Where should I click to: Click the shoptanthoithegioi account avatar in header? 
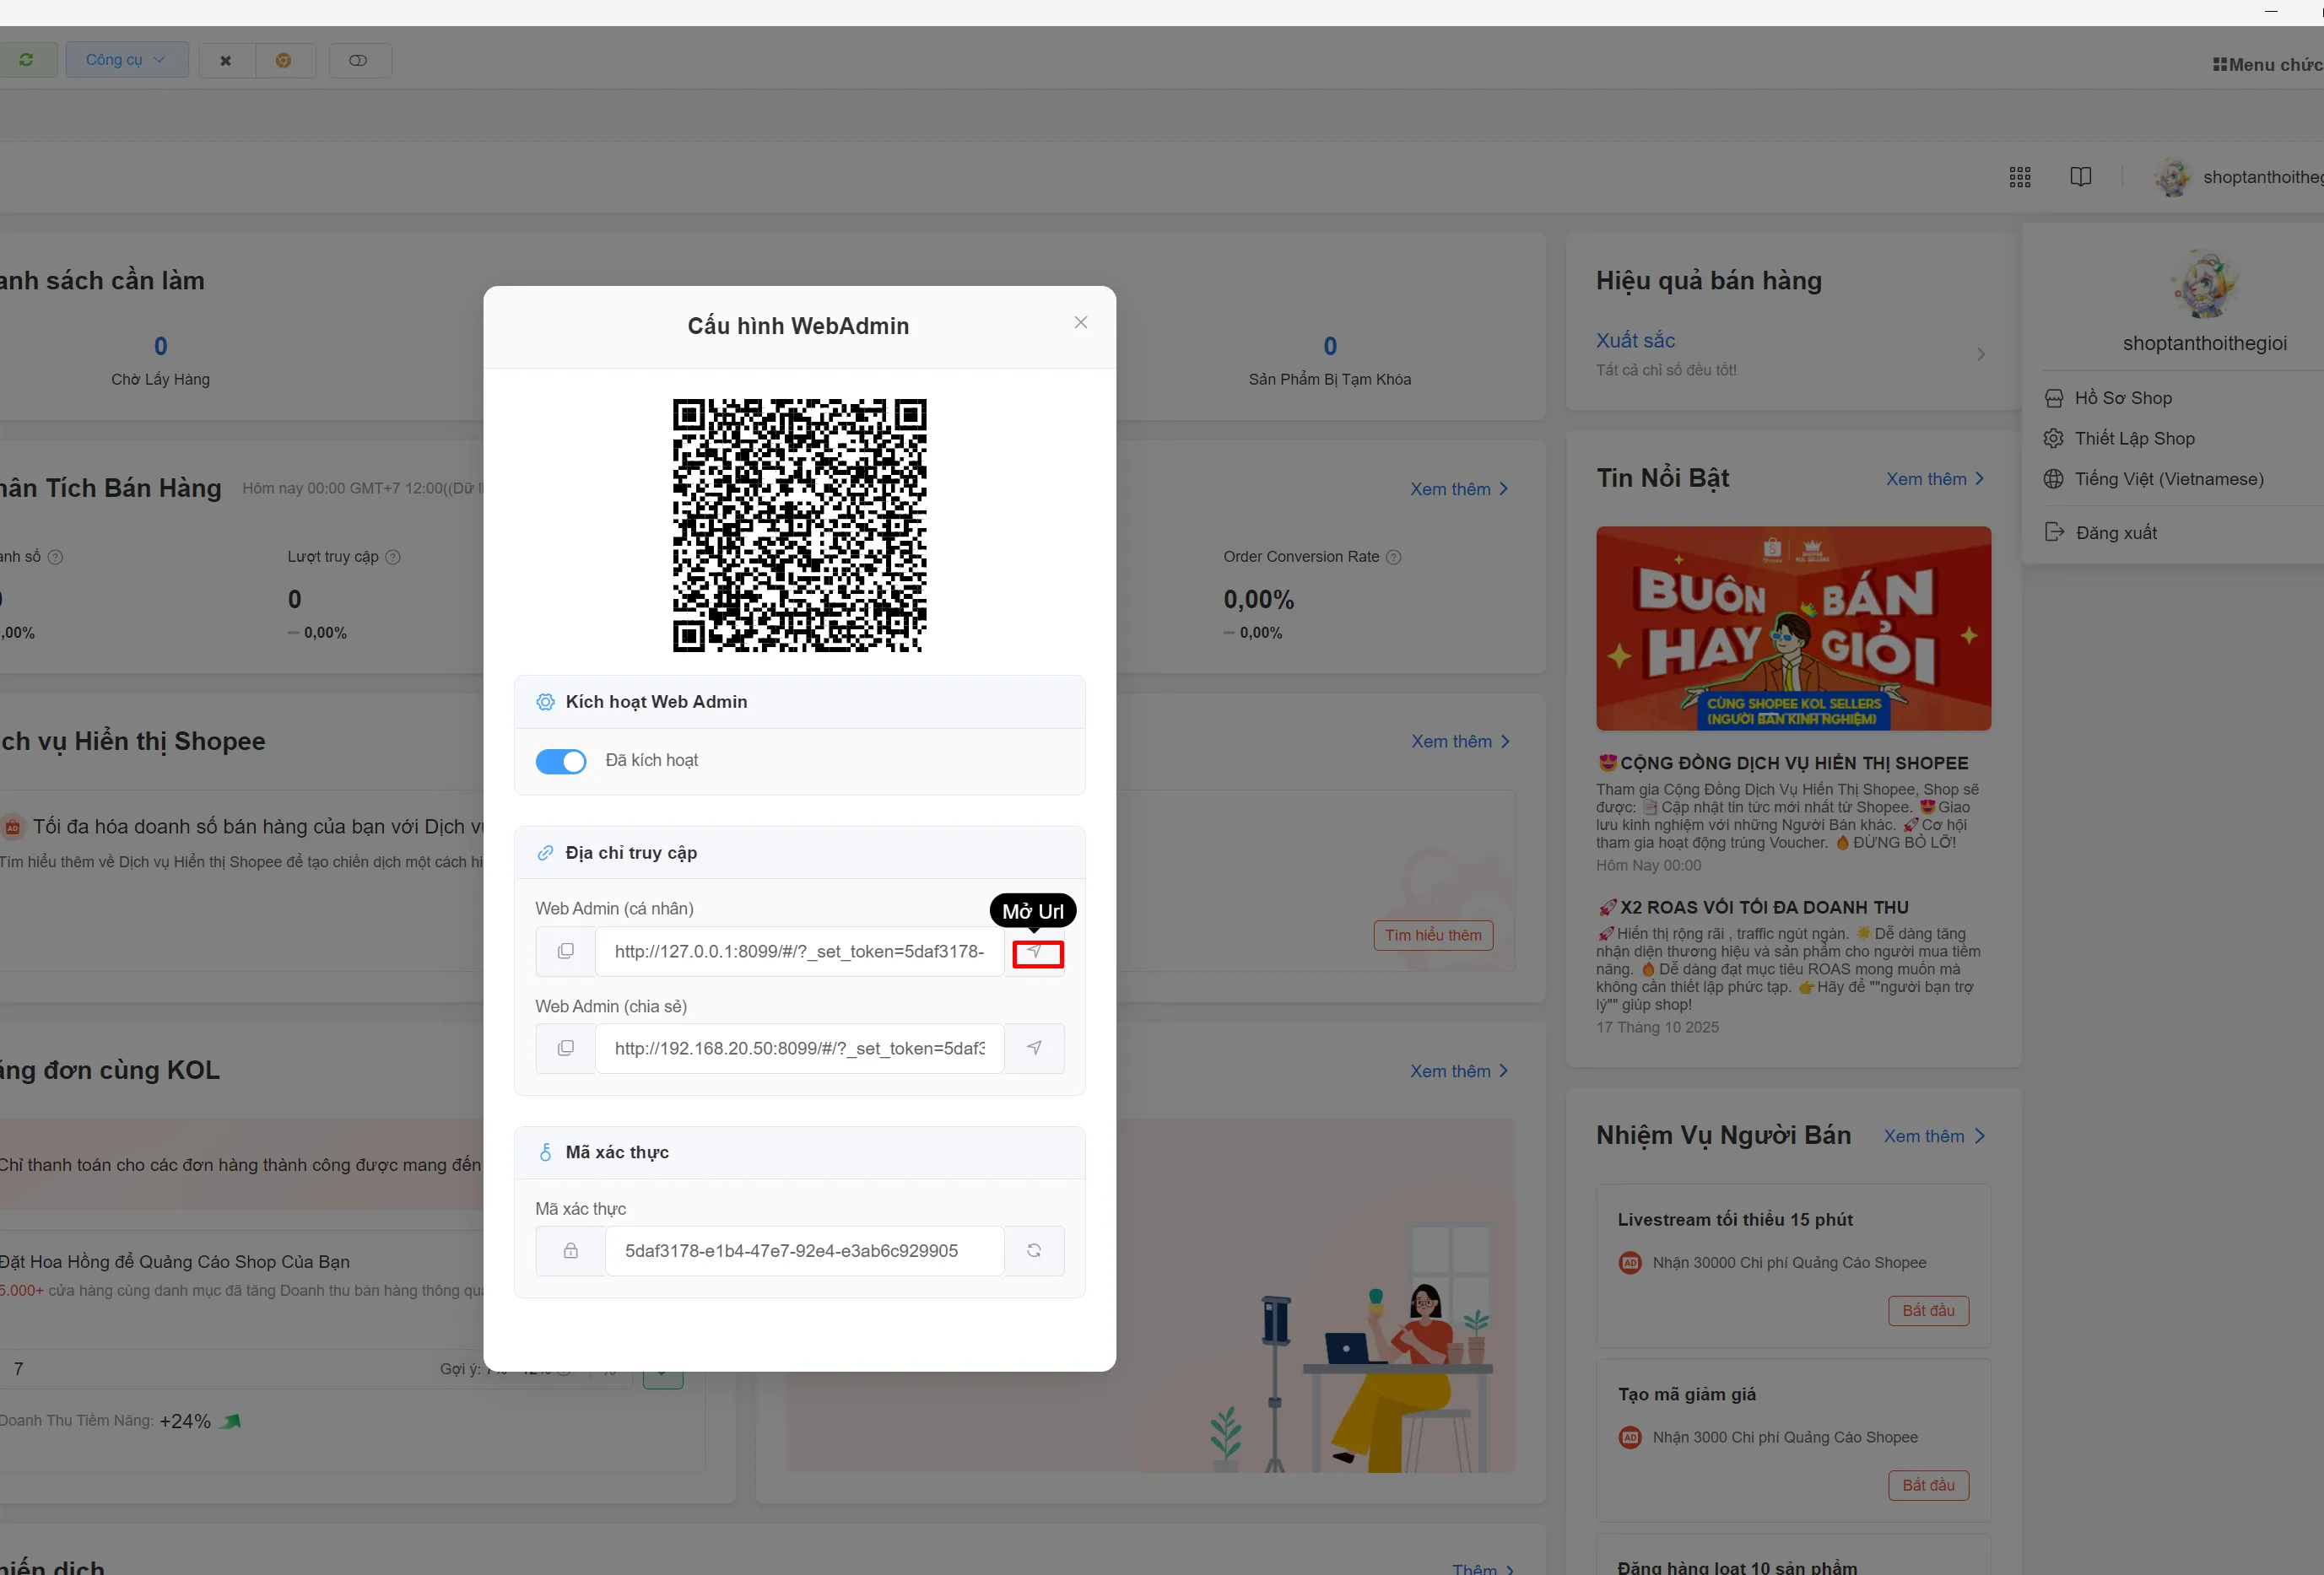click(x=2173, y=177)
